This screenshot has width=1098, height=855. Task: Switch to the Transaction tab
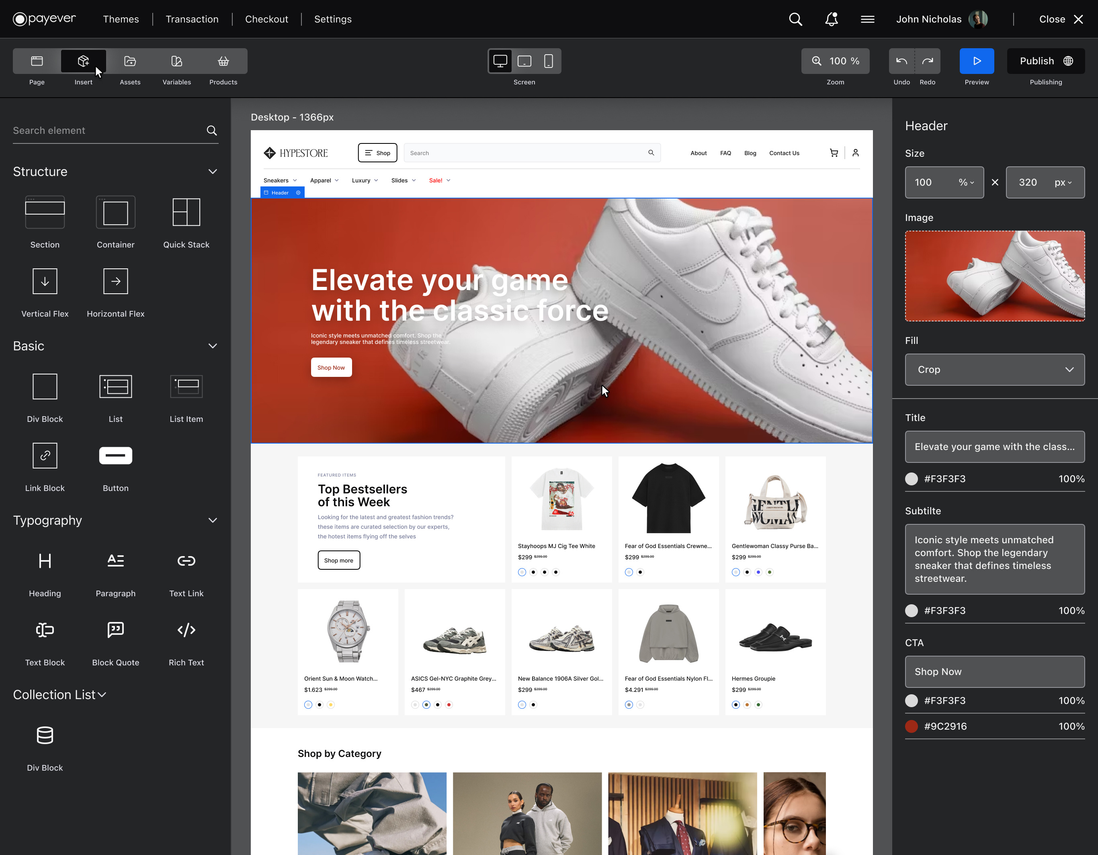pos(192,19)
